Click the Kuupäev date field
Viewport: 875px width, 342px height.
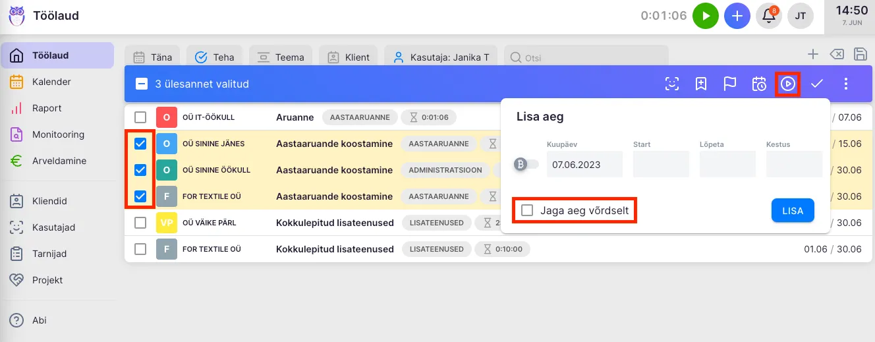[x=584, y=165]
